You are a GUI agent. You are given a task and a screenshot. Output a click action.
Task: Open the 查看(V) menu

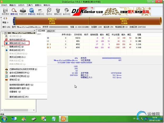pyautogui.click(x=38, y=5)
